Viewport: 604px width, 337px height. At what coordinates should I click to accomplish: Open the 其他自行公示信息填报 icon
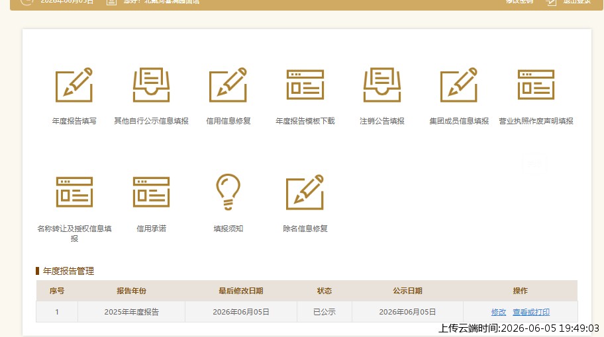(151, 85)
